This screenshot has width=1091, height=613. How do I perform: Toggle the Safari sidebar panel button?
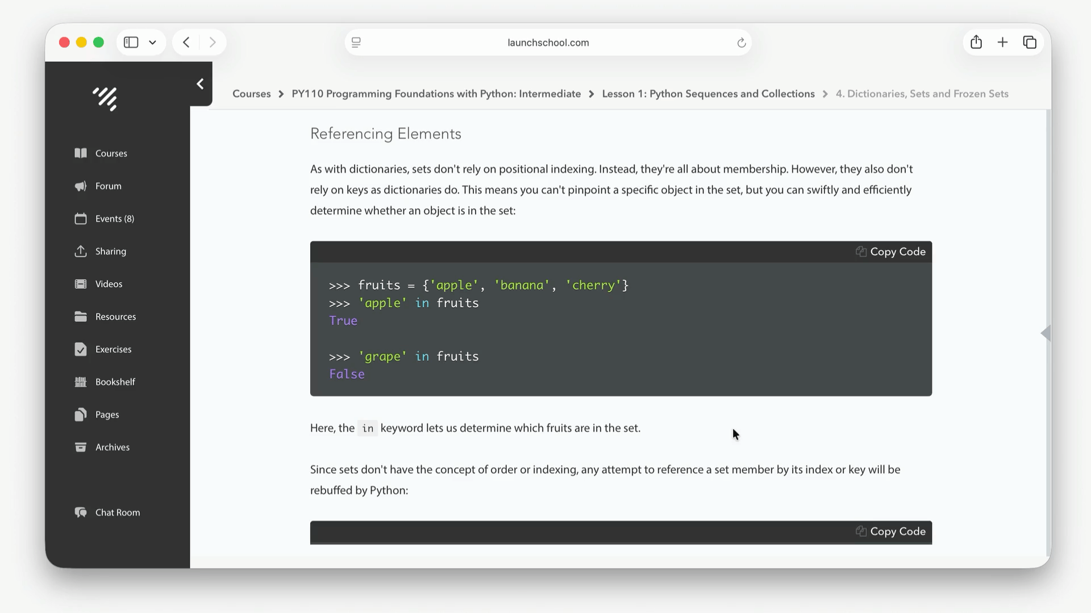coord(131,43)
